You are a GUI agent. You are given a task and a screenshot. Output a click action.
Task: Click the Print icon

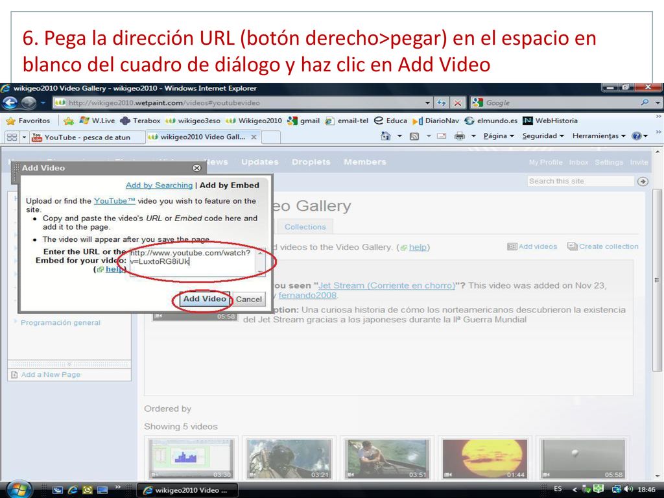pyautogui.click(x=459, y=136)
